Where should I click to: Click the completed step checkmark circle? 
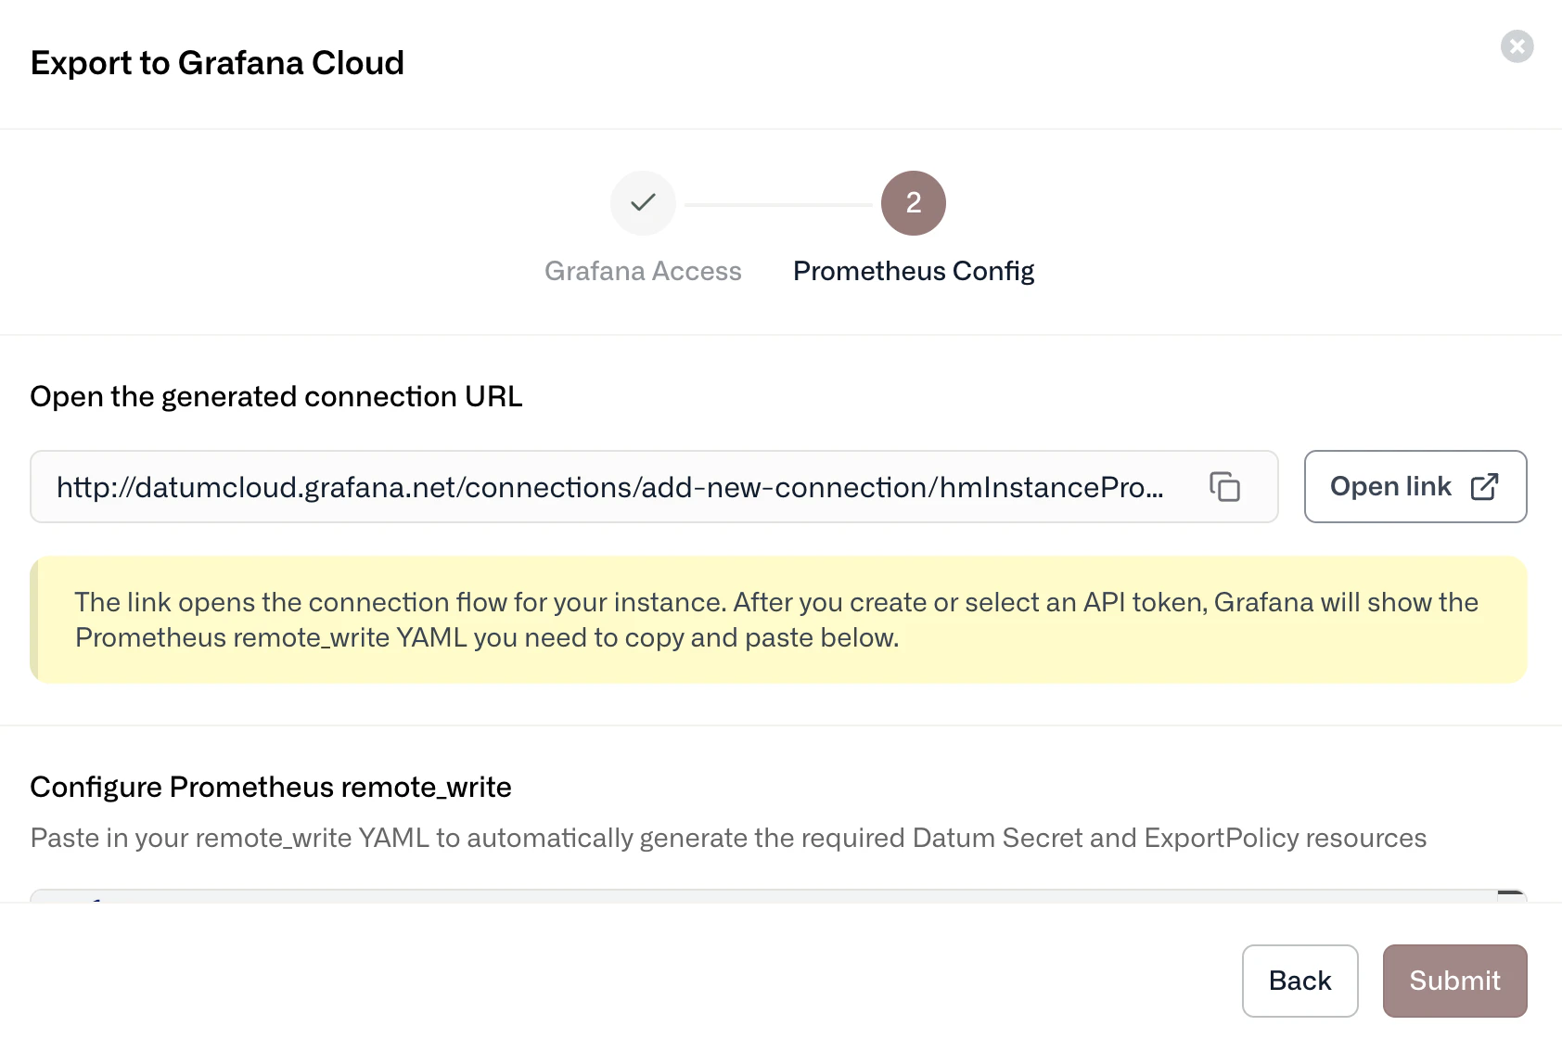(x=643, y=203)
